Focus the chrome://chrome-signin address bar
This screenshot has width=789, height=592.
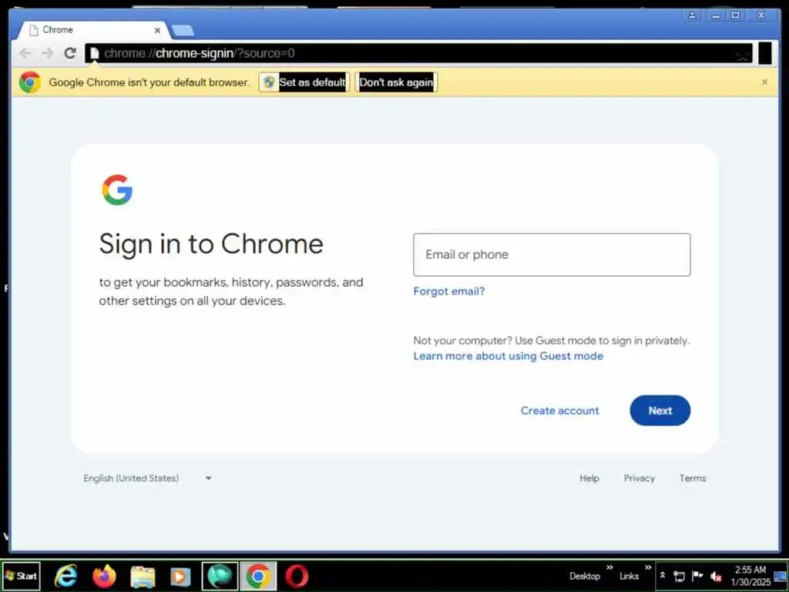click(x=418, y=53)
